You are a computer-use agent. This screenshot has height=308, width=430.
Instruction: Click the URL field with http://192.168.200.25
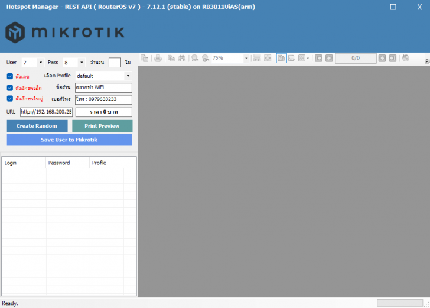(46, 112)
